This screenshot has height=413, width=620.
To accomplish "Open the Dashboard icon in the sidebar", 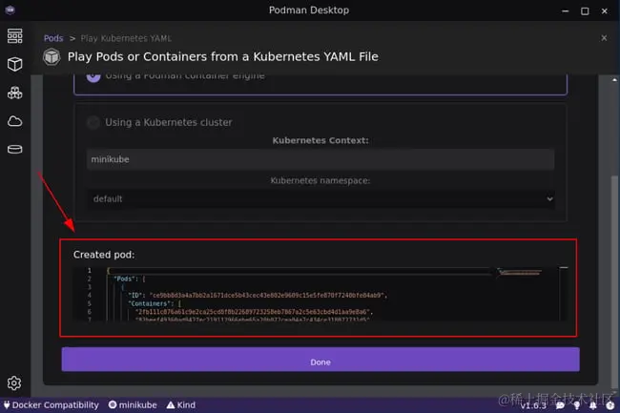I will coord(14,36).
